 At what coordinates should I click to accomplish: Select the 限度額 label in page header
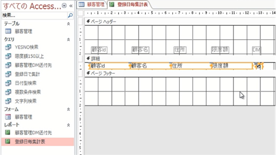tap(220, 50)
